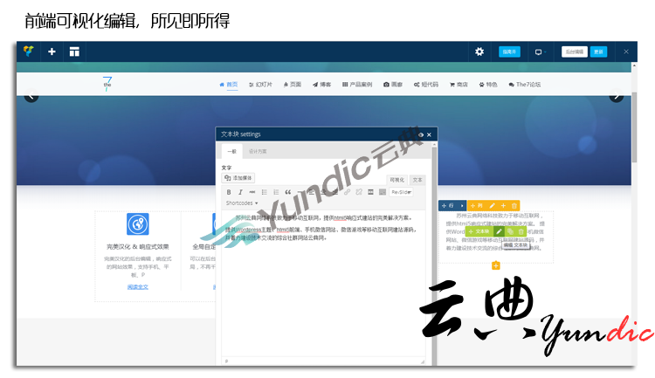
Task: Expand row controls arrow
Action: coord(462,205)
